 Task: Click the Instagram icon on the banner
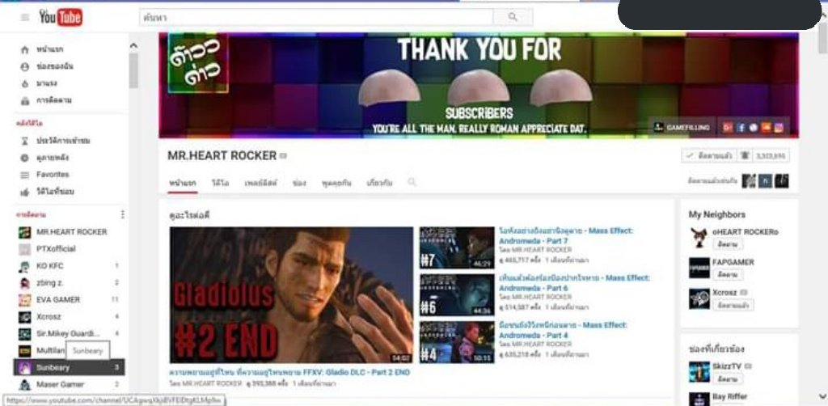[x=779, y=127]
